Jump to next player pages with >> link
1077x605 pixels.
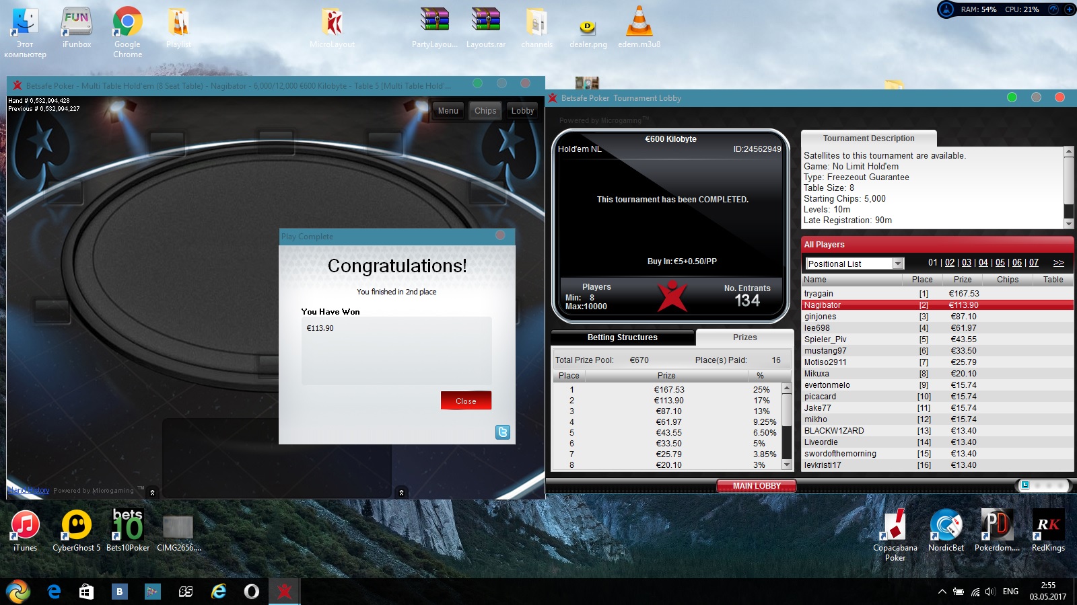pos(1059,263)
